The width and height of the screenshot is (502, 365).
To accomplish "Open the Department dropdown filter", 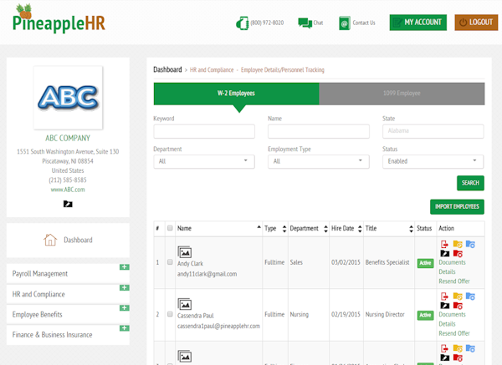I will coord(204,161).
